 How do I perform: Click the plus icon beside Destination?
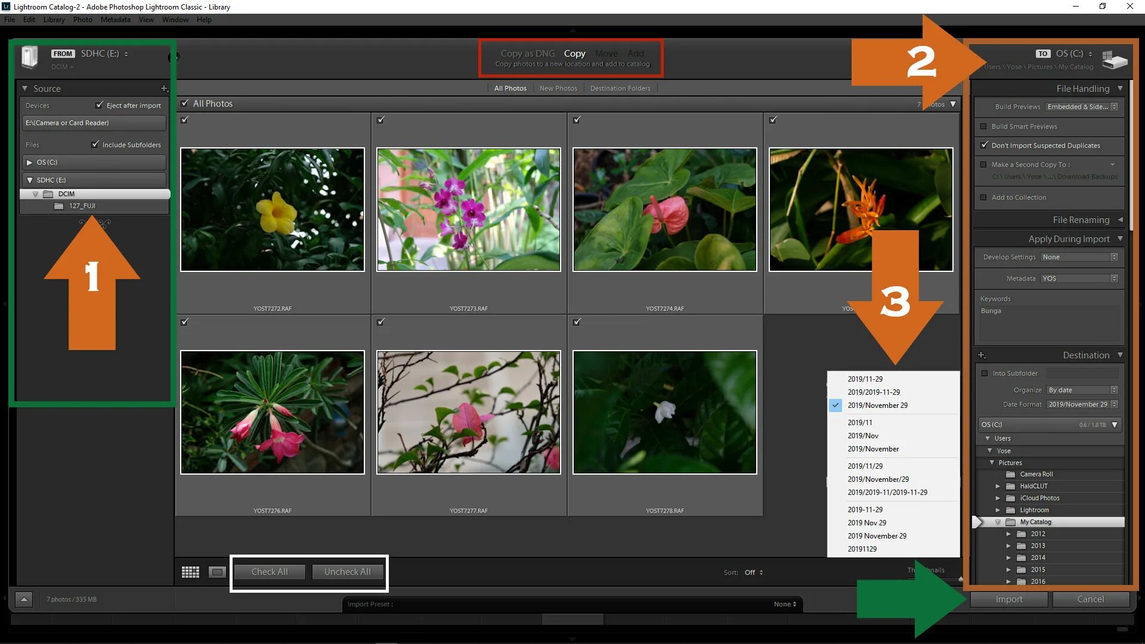[x=982, y=355]
